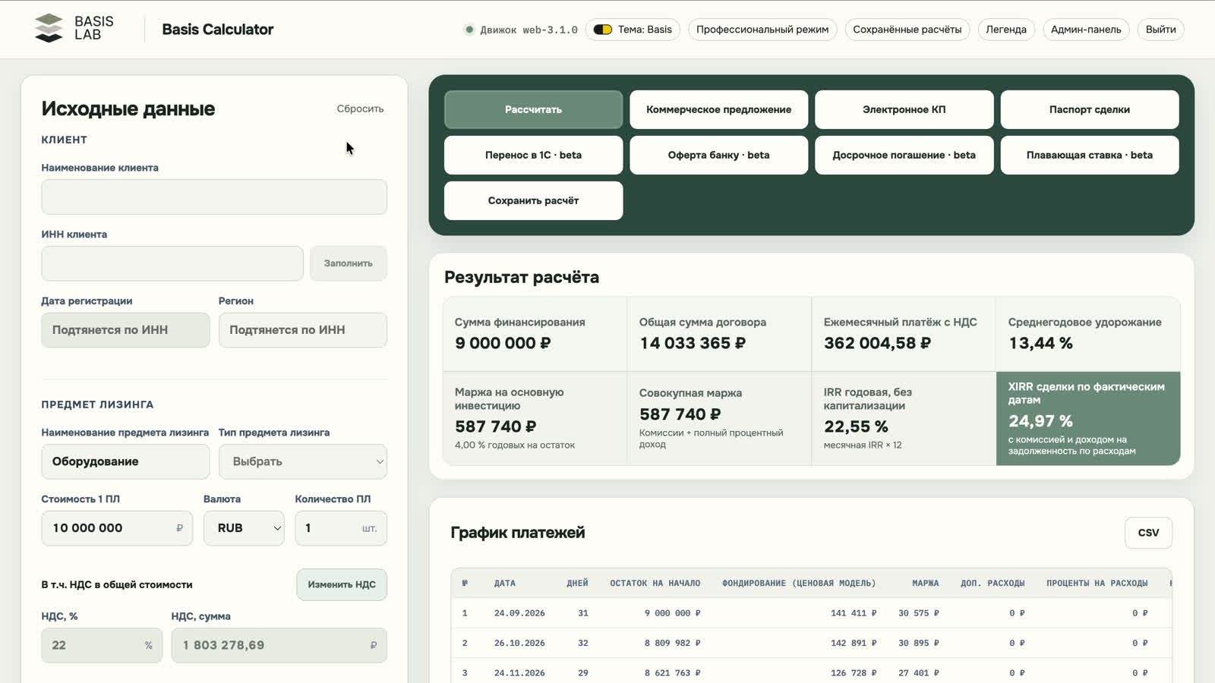
Task: Edit the Стоимость 1 ПЛ field
Action: 117,528
